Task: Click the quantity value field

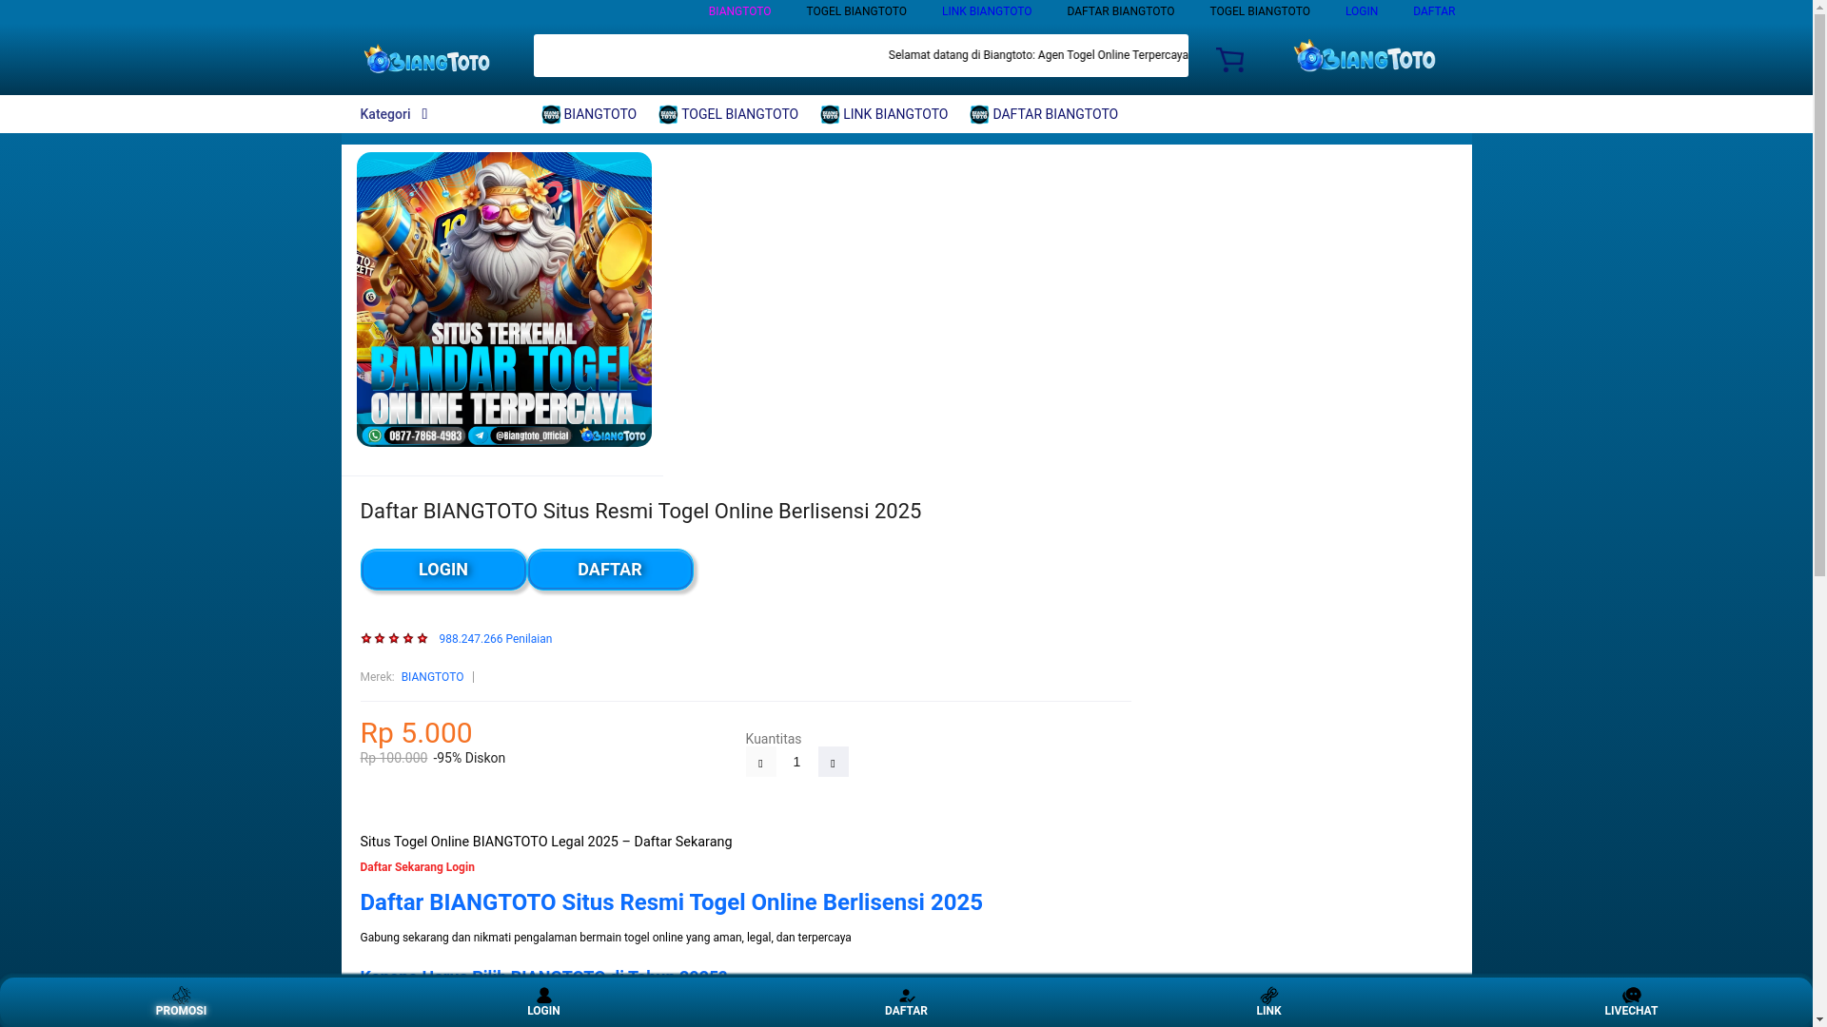Action: (797, 762)
